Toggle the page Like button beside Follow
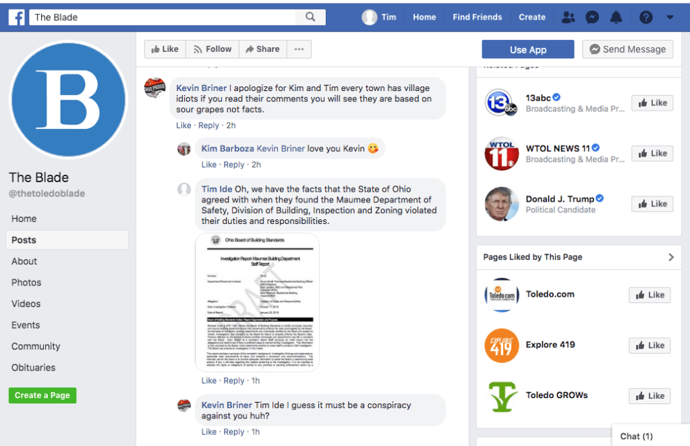The width and height of the screenshot is (690, 446). [165, 49]
